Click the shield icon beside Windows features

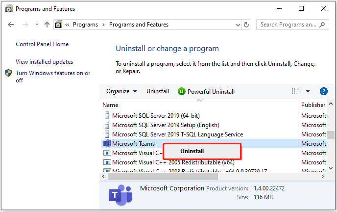pyautogui.click(x=8, y=73)
